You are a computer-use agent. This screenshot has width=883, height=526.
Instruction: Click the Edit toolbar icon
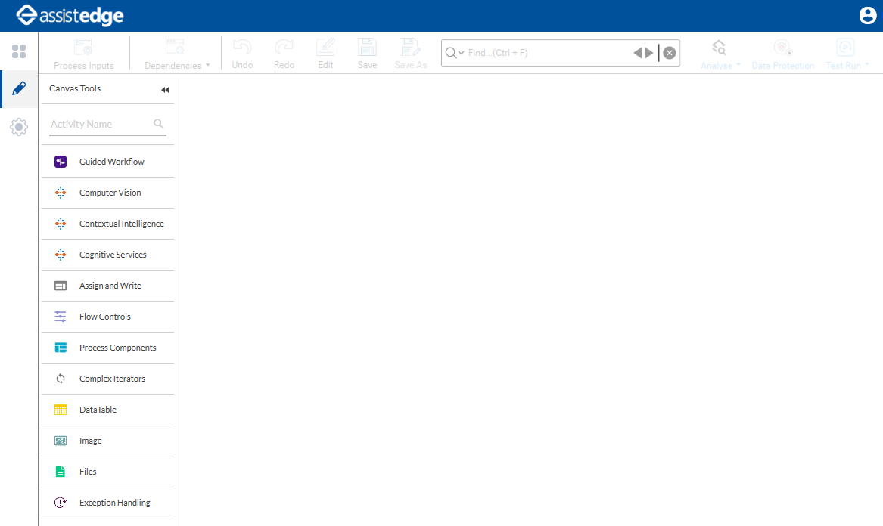pos(325,48)
